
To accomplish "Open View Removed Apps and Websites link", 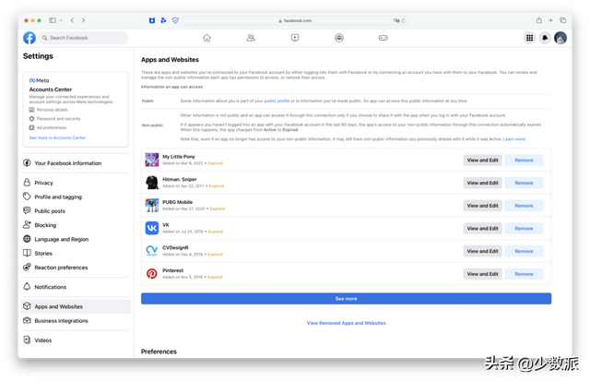I will (347, 323).
